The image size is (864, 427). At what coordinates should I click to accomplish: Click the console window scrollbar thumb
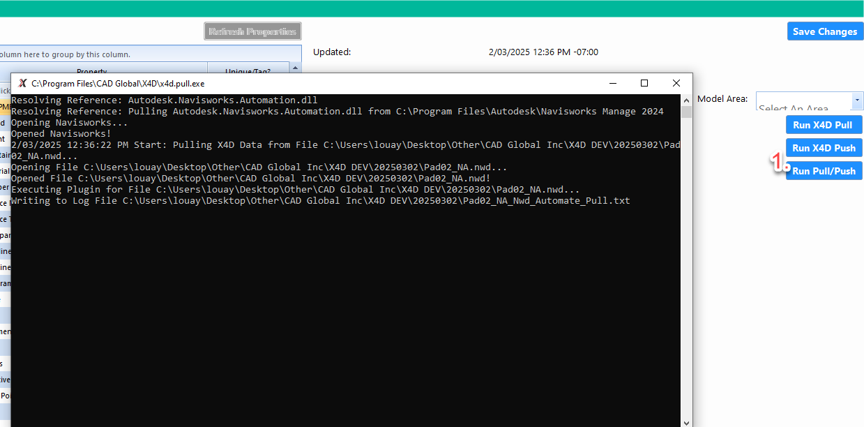point(686,112)
